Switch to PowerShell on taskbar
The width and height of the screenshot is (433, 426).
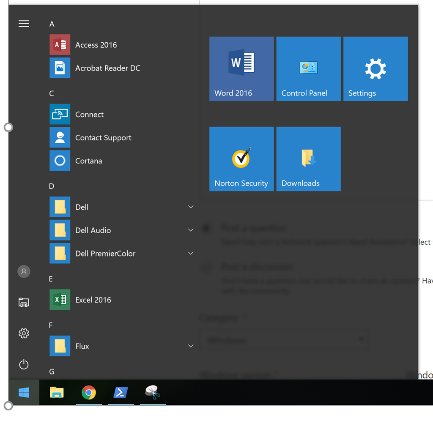pos(121,392)
